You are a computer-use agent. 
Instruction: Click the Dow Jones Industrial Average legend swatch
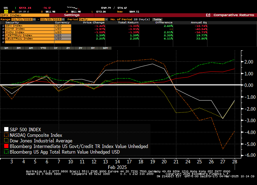pos(6,140)
